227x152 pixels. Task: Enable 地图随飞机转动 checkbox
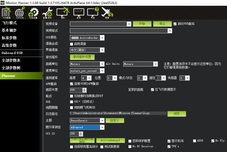[x=71, y=108]
